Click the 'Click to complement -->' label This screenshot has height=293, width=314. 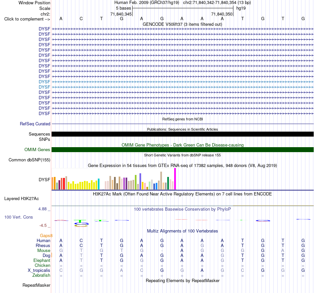[27, 19]
